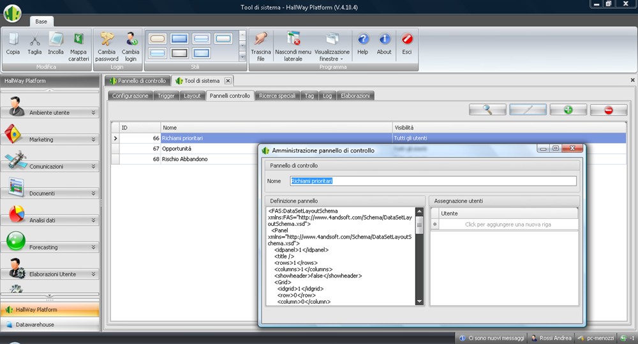
Task: Click the edit pencil button
Action: pyautogui.click(x=528, y=110)
